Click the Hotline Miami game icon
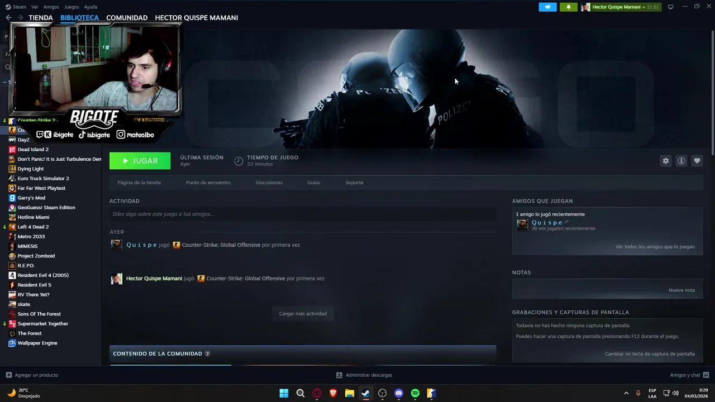This screenshot has width=715, height=402. pos(12,217)
